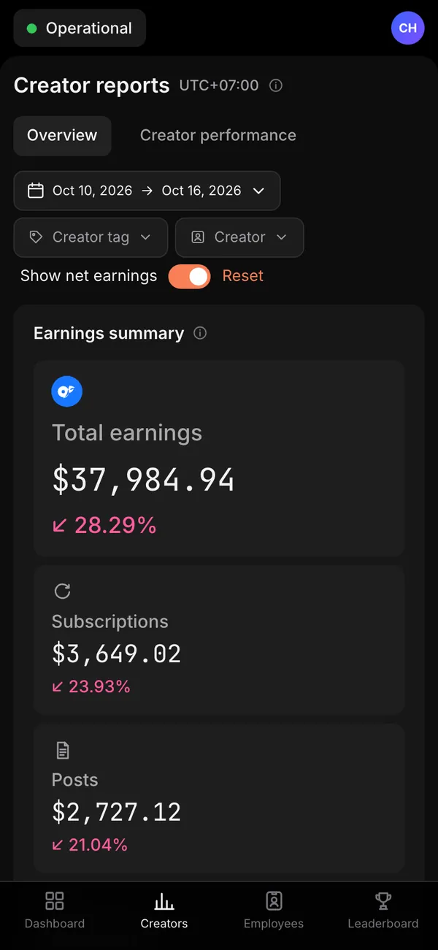The image size is (438, 950).
Task: Click the Earnings summary info icon
Action: [x=200, y=333]
